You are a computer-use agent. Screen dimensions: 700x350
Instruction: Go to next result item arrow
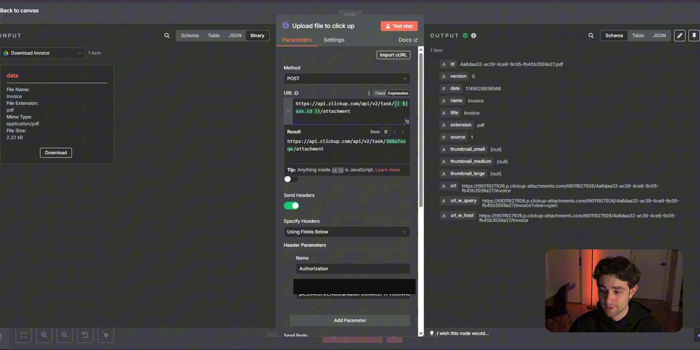point(403,132)
